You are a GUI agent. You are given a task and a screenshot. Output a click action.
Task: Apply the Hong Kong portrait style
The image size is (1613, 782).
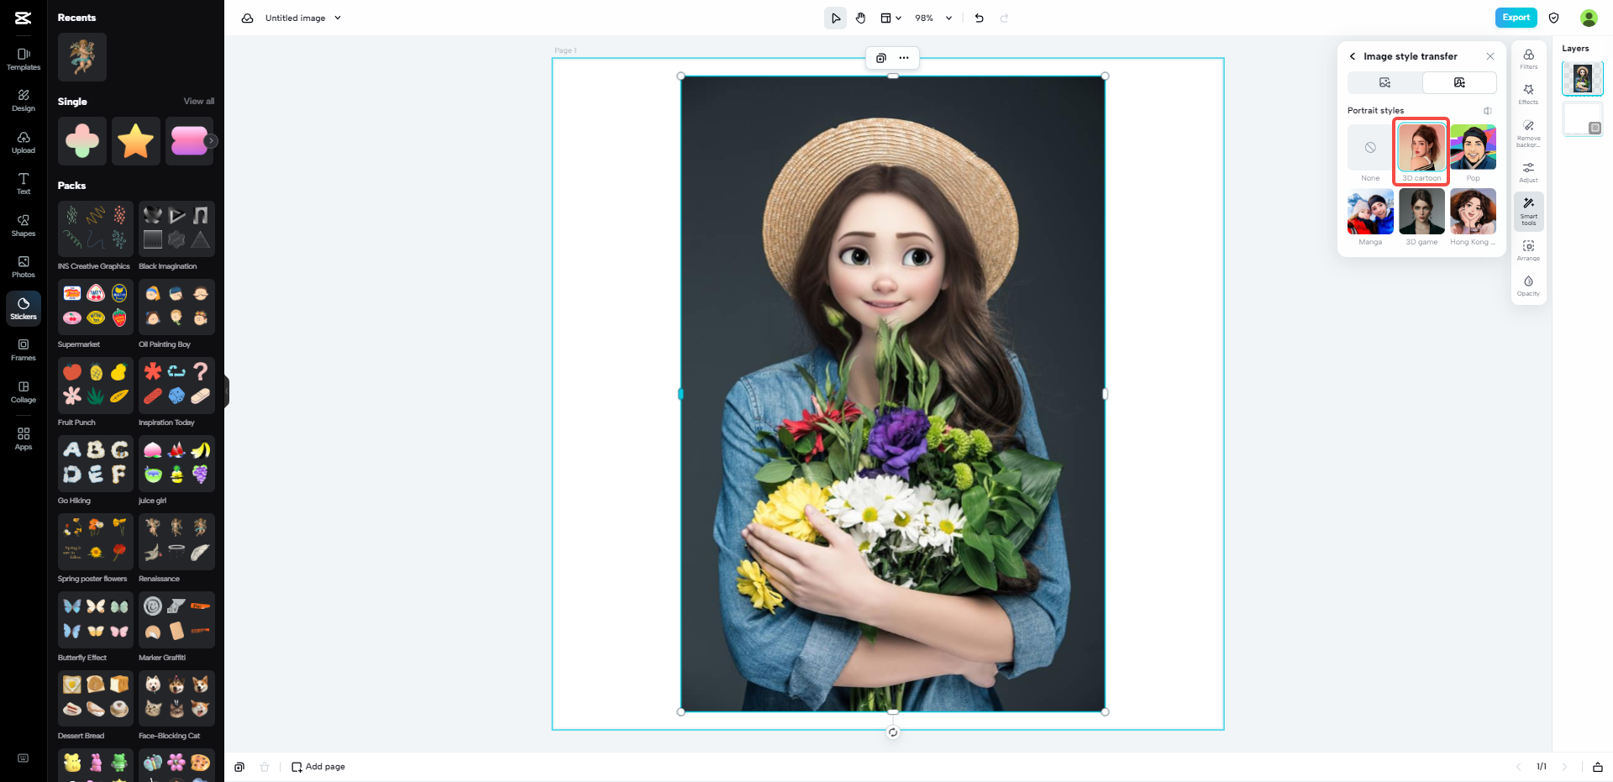click(1474, 218)
